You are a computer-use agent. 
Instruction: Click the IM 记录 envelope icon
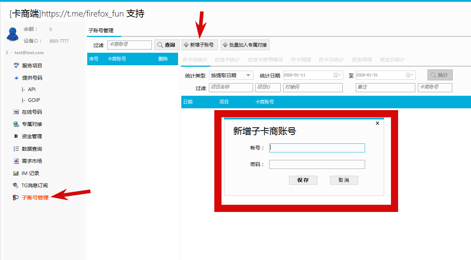pyautogui.click(x=16, y=173)
